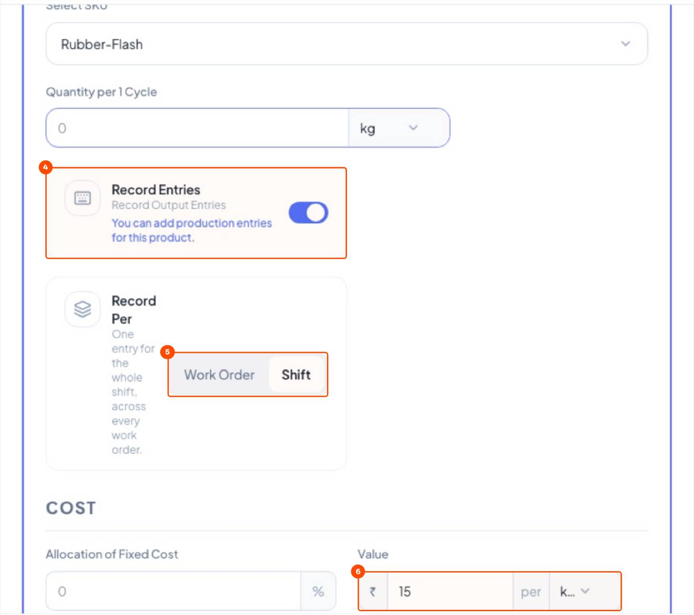Click the stacked layers icon beside Record Per
694x615 pixels.
coord(82,309)
